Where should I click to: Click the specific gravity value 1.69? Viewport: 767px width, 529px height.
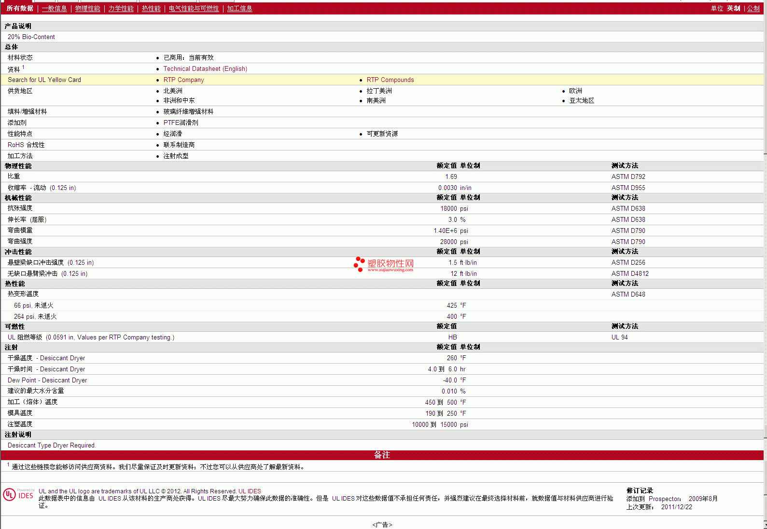451,176
